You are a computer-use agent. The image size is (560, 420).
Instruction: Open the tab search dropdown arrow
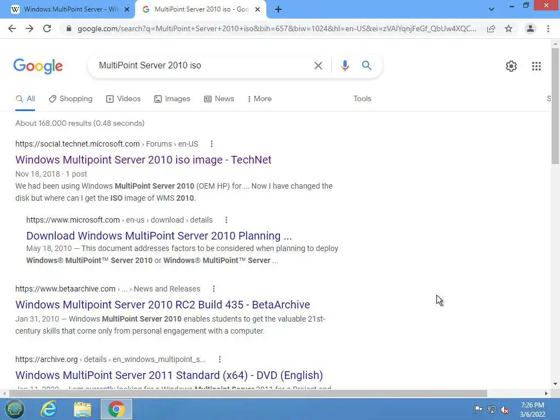click(492, 9)
